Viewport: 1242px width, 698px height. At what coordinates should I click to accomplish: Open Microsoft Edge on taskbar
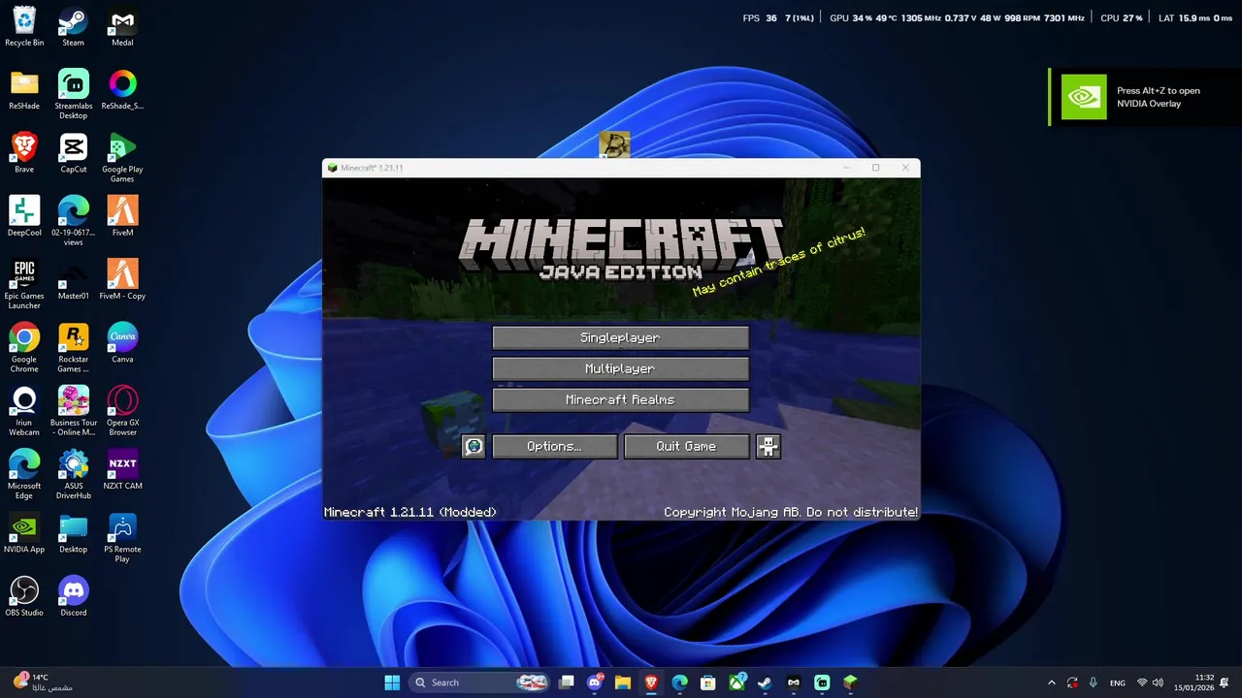point(680,682)
